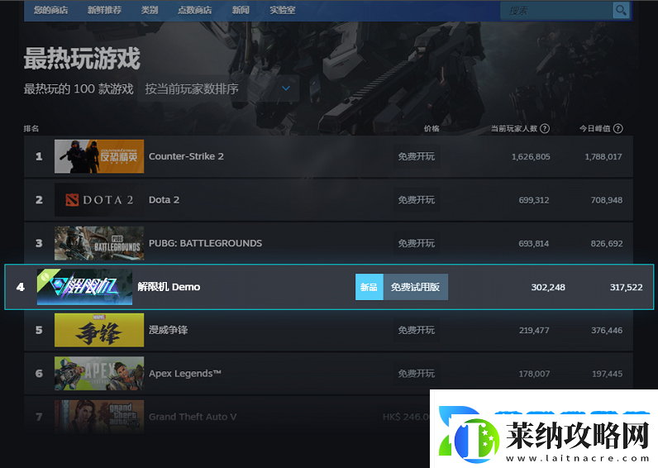
Task: Open the 漫威争锋 yellow thumbnail
Action: 99,330
